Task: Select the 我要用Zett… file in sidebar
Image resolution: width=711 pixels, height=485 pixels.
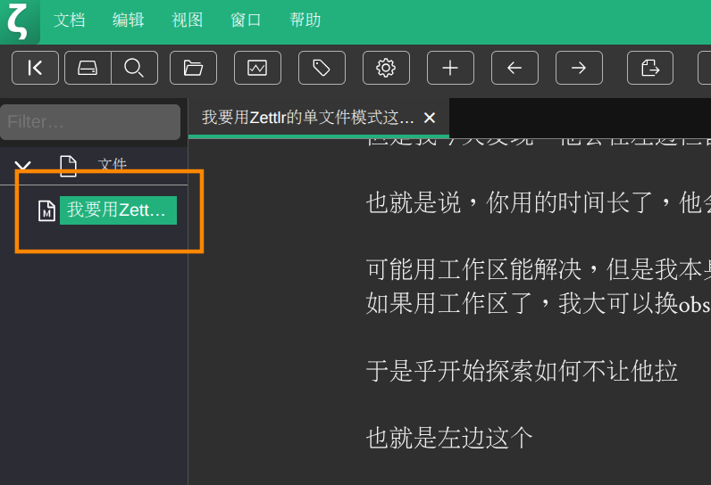Action: 118,210
